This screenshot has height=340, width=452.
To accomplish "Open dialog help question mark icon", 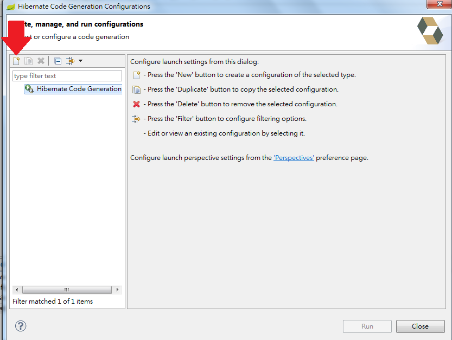I will coord(21,326).
